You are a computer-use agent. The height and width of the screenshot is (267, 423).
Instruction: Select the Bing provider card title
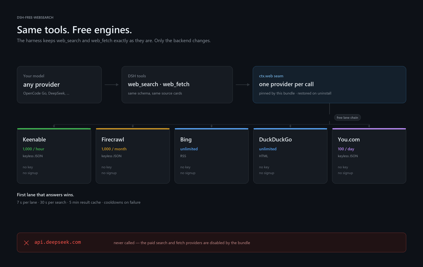coord(186,140)
